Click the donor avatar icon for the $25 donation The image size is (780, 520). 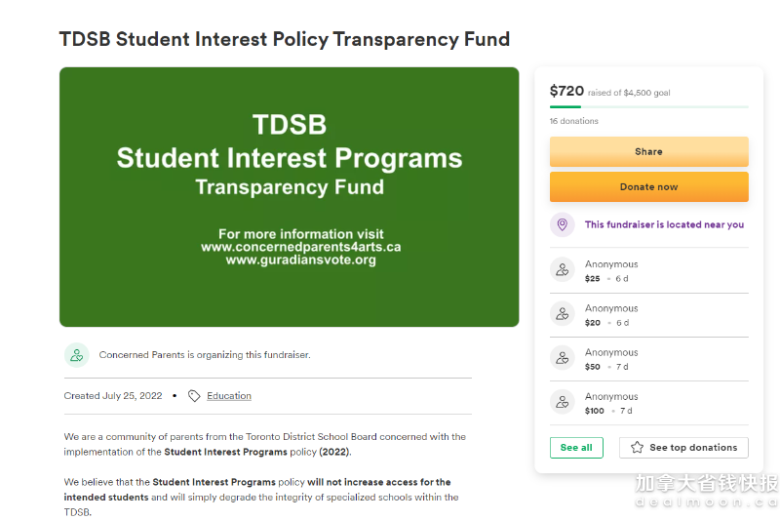(x=563, y=269)
